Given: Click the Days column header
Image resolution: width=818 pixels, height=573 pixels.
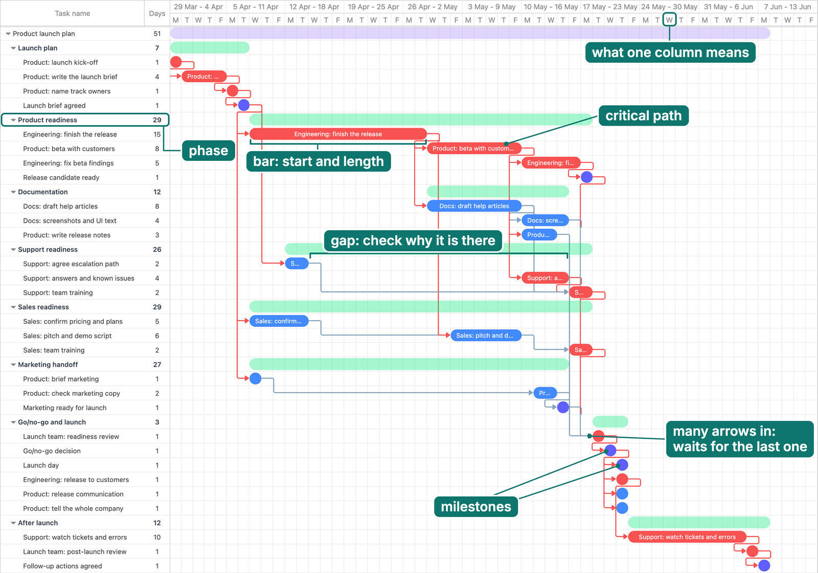Looking at the screenshot, I should (157, 13).
